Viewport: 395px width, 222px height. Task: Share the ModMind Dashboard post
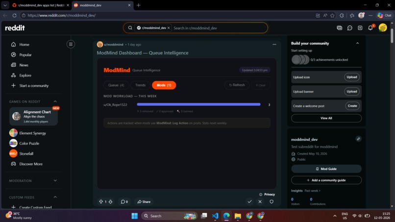[144, 201]
